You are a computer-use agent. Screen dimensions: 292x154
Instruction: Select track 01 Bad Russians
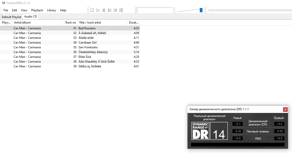pos(70,28)
